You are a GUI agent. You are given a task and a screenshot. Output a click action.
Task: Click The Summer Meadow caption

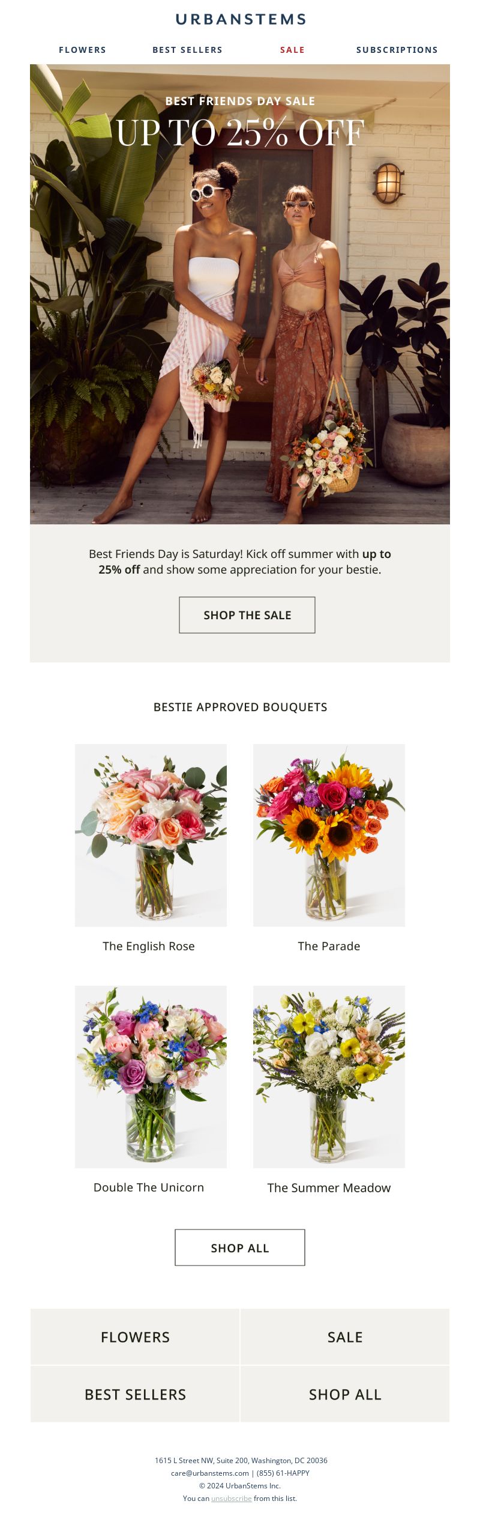point(329,1187)
